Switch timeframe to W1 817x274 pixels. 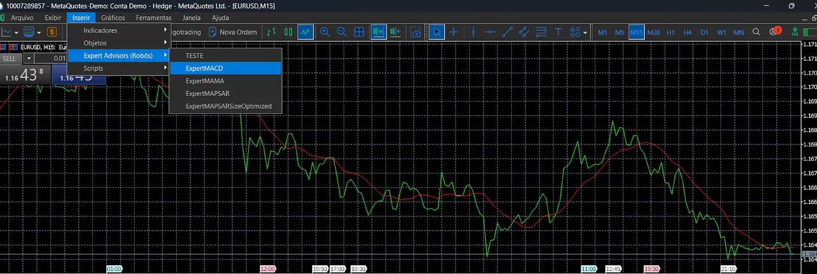point(722,32)
